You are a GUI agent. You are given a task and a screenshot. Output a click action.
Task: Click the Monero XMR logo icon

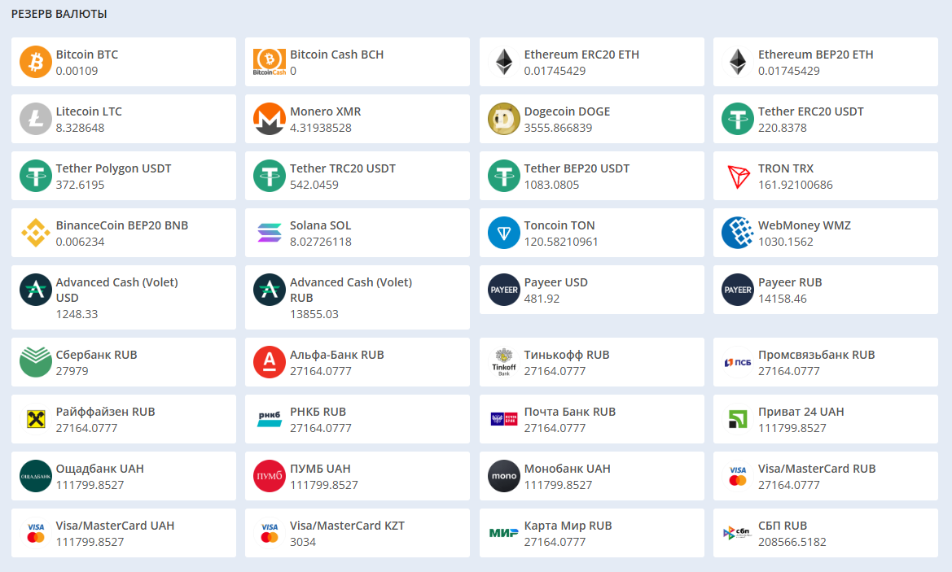[x=270, y=119]
